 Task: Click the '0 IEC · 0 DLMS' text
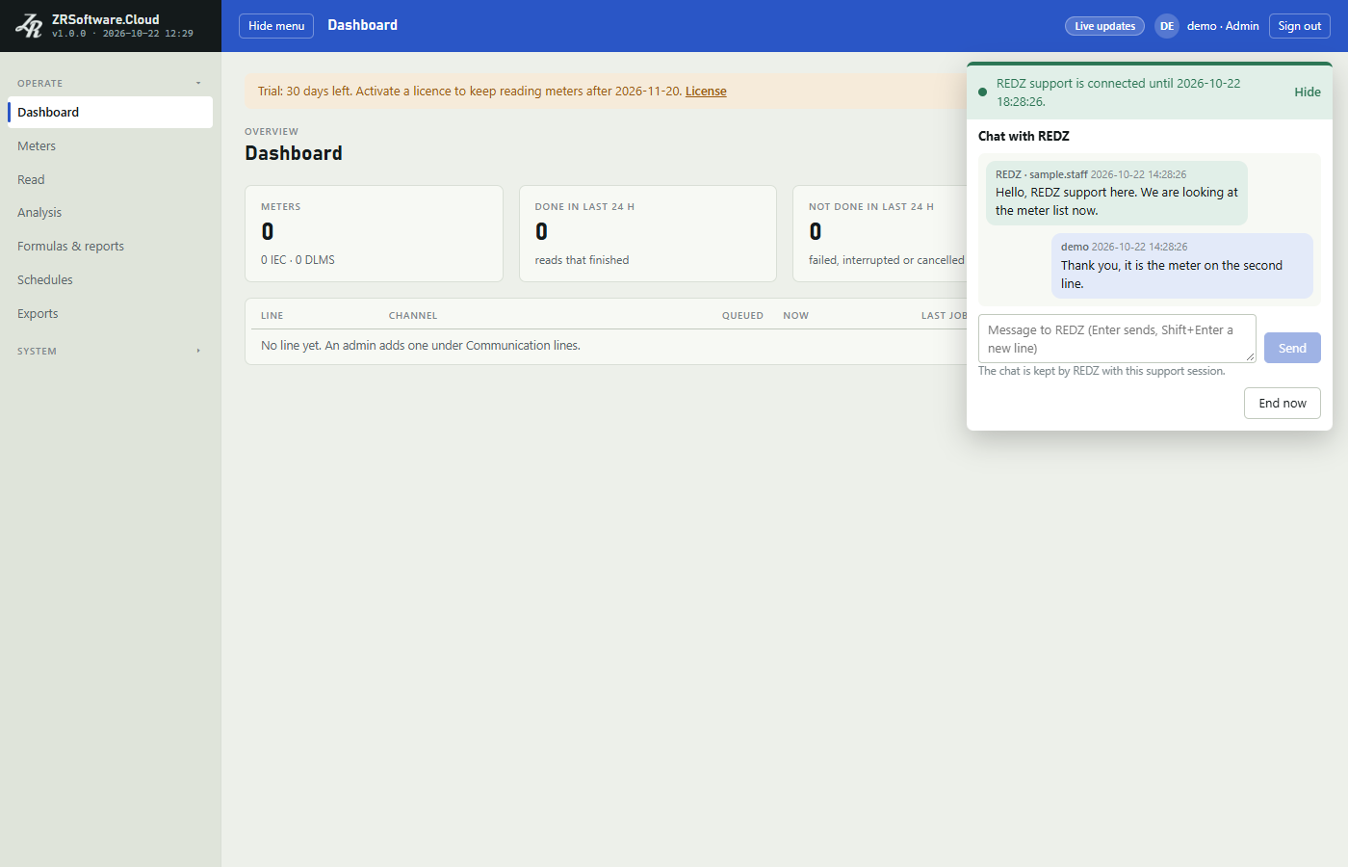[x=298, y=260]
